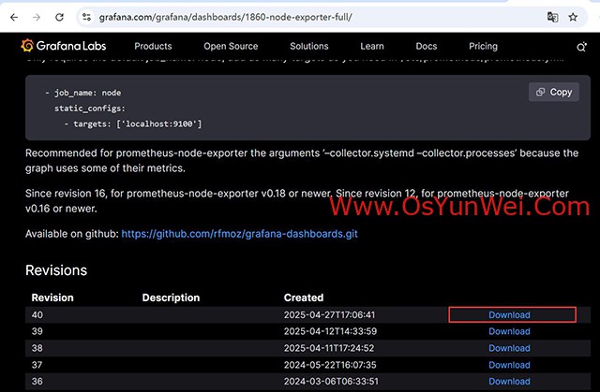This screenshot has width=600, height=392.
Task: Bookmark this page with the star icon
Action: coord(573,17)
